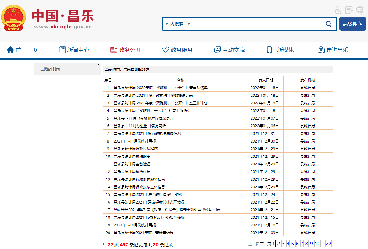Click the 高级搜索 button

point(352,24)
